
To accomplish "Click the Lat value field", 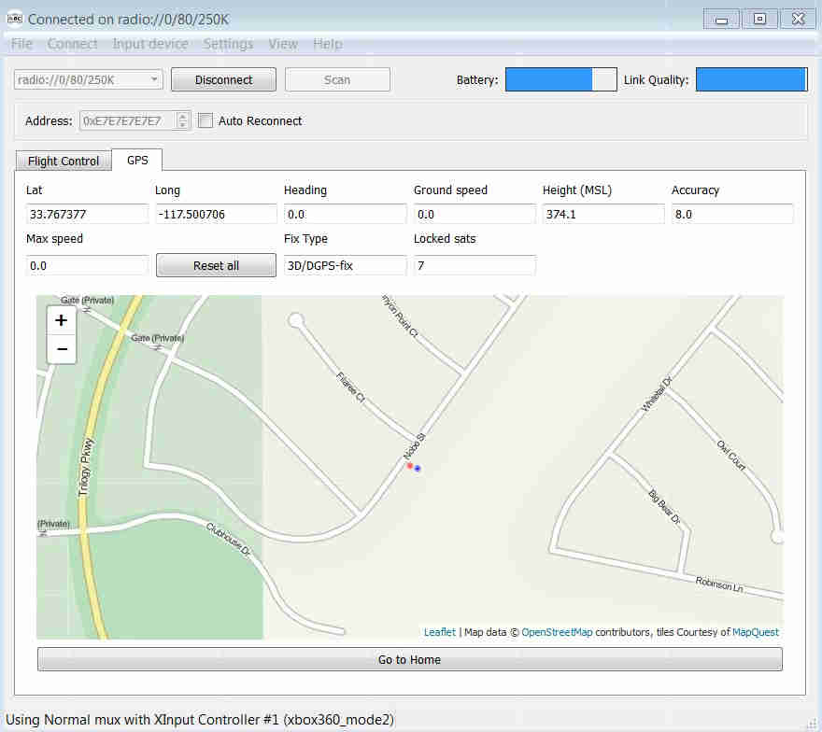I will pyautogui.click(x=87, y=214).
